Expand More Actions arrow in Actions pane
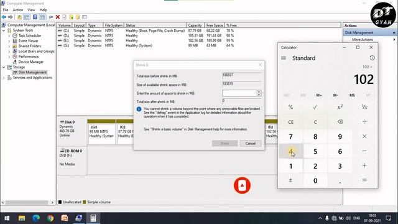Screen dimensions: 398x224 [x=394, y=40]
